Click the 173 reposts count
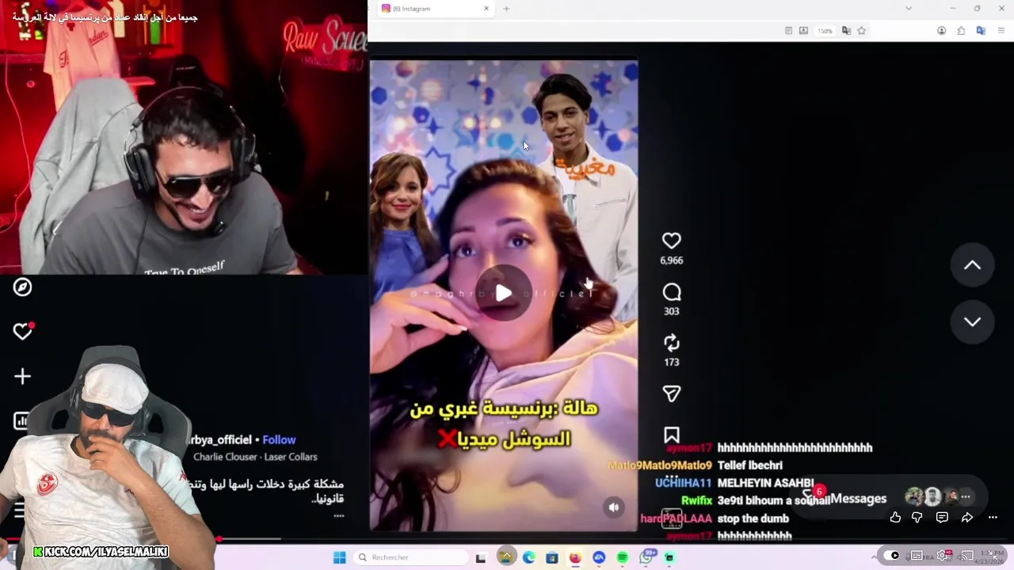Screen dimensions: 1014x570 click(671, 362)
